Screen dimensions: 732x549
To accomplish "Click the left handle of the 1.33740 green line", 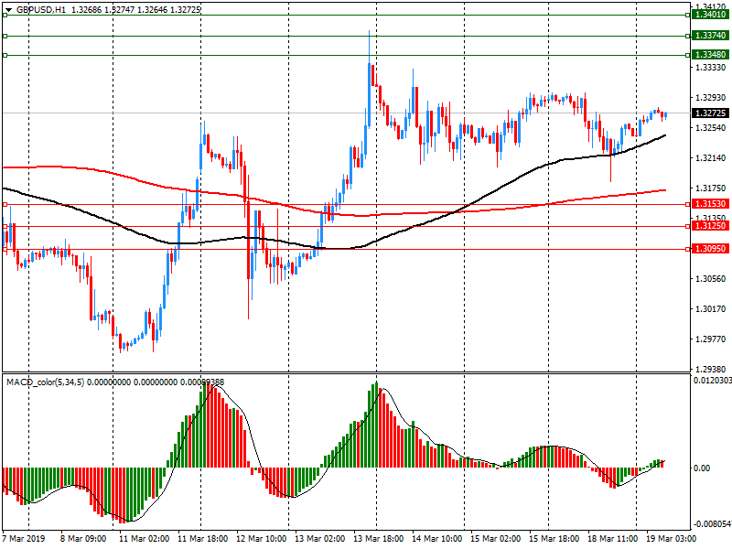I will pos(5,36).
